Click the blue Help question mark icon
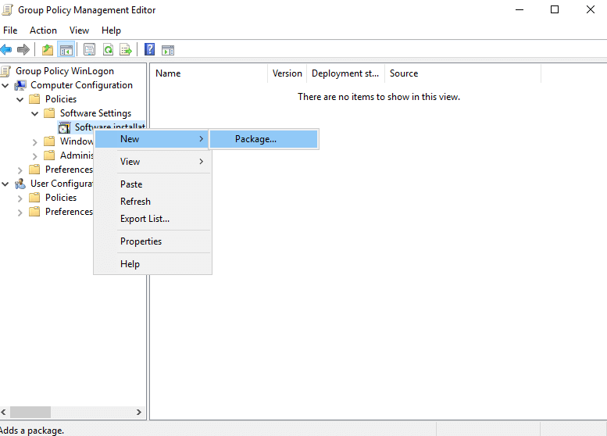 pos(149,50)
